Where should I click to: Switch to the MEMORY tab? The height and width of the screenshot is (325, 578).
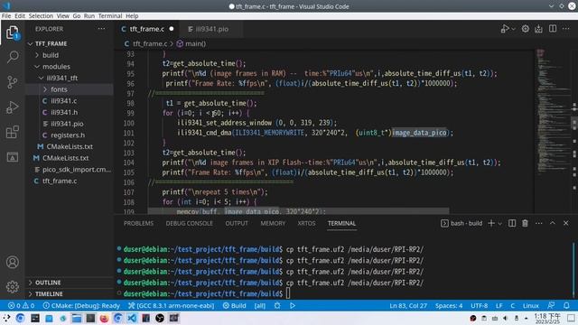(x=273, y=223)
